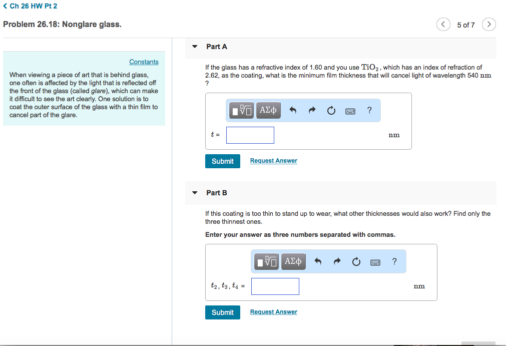Viewport: 506px width, 346px height.
Task: Open the templates palette in Part B
Action: coord(266,261)
